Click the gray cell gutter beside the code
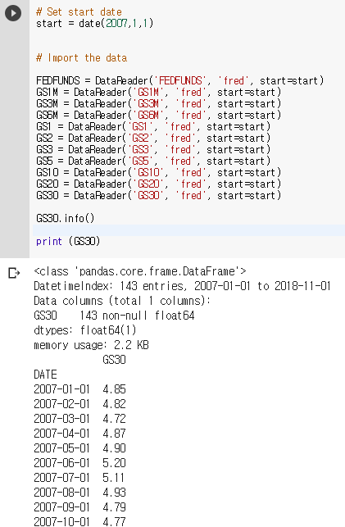This screenshot has width=345, height=527. pyautogui.click(x=15, y=141)
